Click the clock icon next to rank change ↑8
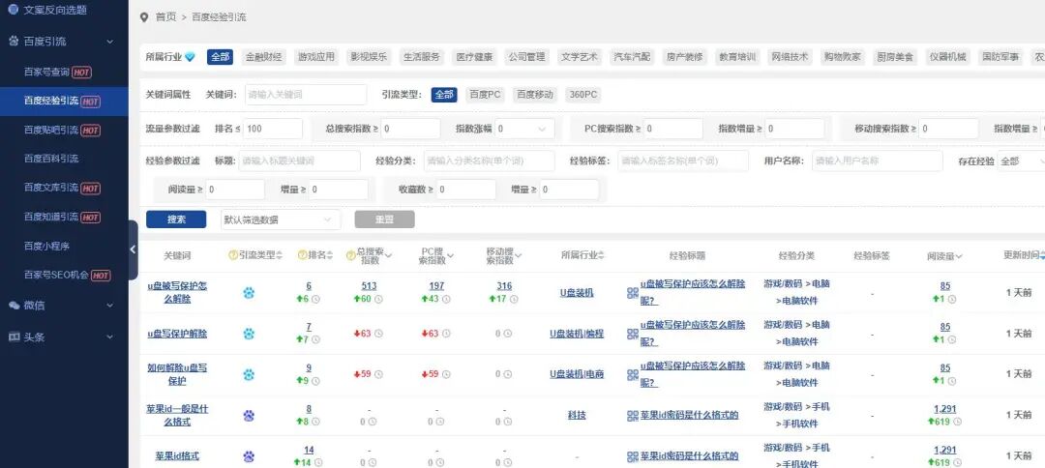Viewport: 1045px width, 468px height. tap(315, 422)
